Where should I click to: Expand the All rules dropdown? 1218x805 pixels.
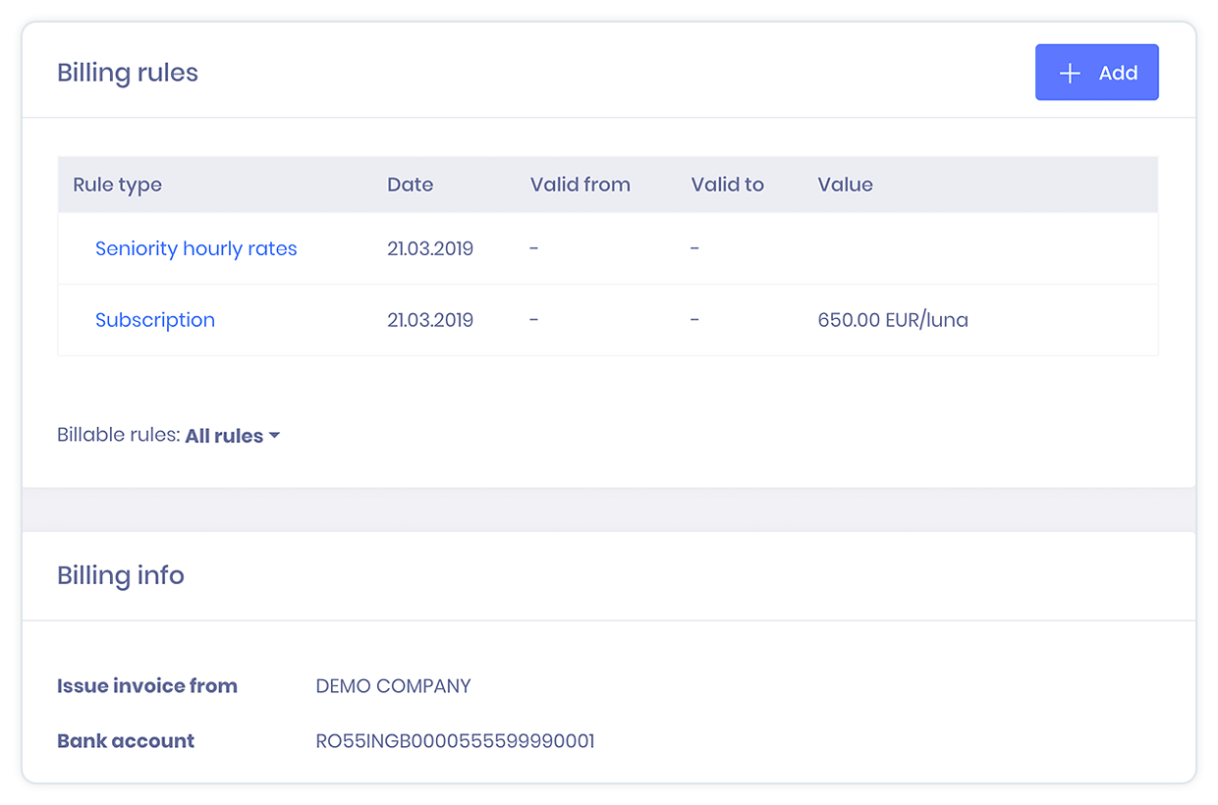tap(233, 436)
